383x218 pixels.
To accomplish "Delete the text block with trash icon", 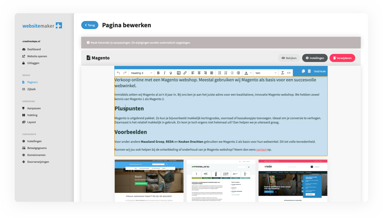I will click(309, 71).
